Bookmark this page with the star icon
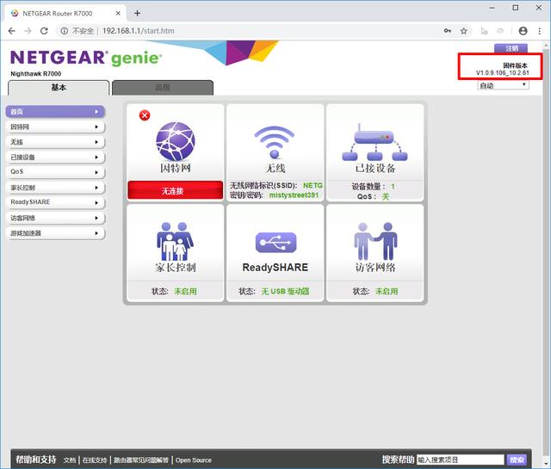Viewport: 551px width, 469px height. pos(464,31)
